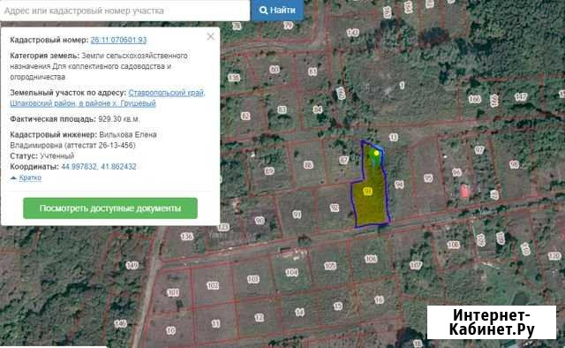Viewport: 565px width, 348px height.
Task: Select parcel label 102 on the map
Action: tap(213, 285)
